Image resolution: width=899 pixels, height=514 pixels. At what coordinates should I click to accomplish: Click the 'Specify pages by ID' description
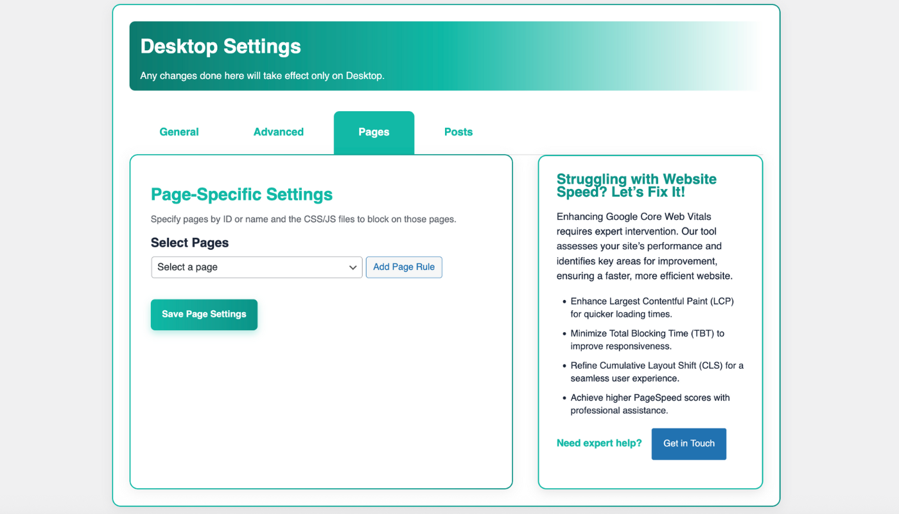coord(303,219)
